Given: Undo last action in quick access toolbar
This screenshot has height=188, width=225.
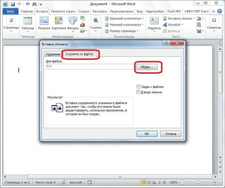Looking at the screenshot, I should 19,4.
